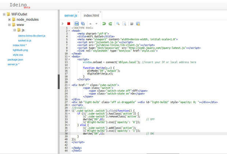
Task: Click the red Stop button in toolbar
Action: pyautogui.click(x=68, y=24)
